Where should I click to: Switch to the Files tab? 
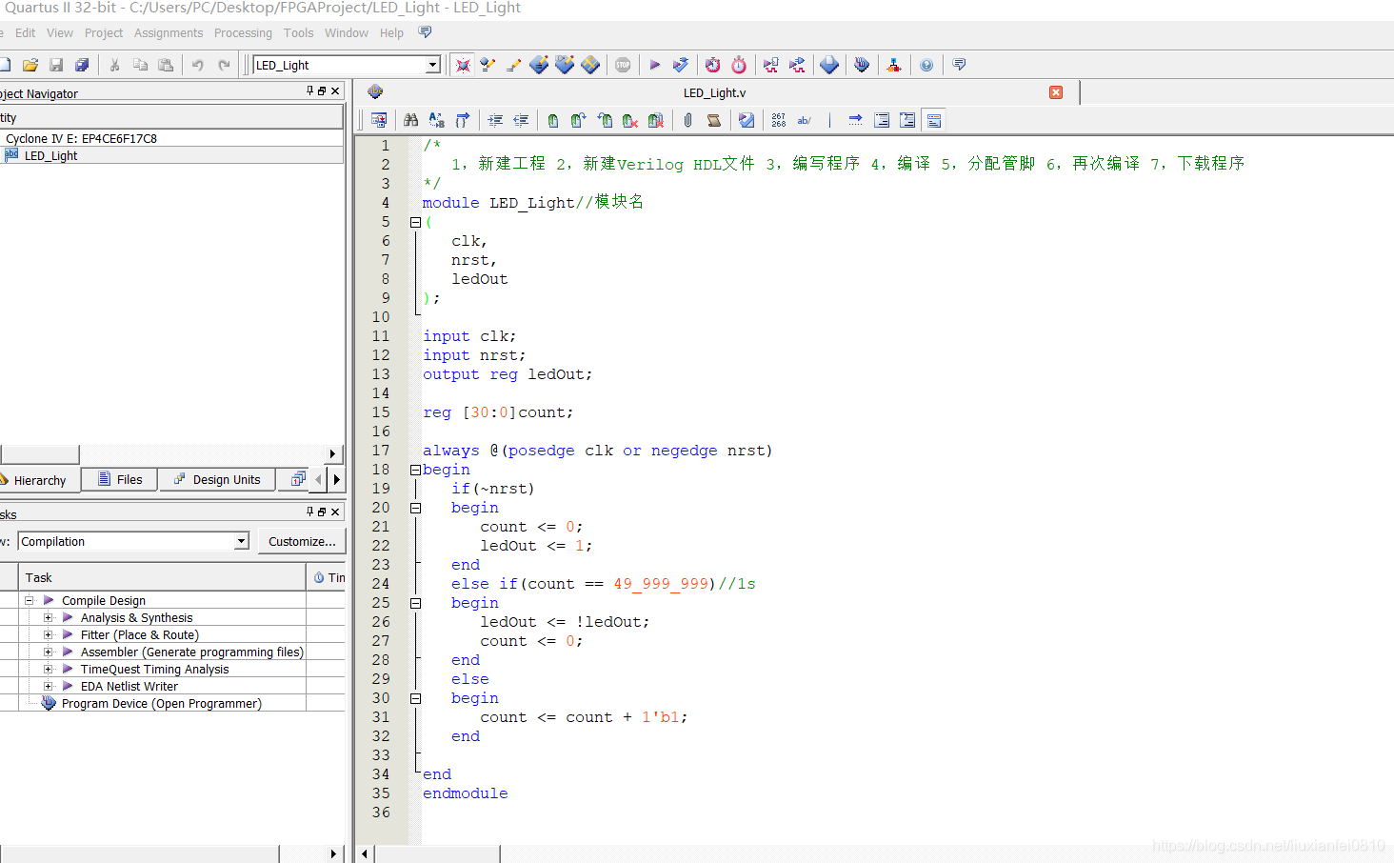(120, 479)
